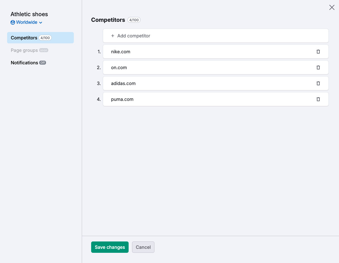Delete the nike.com competitor with the trash icon

[318, 52]
